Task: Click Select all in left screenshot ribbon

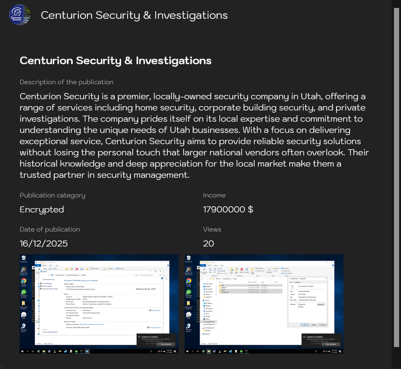Action: 121,268
